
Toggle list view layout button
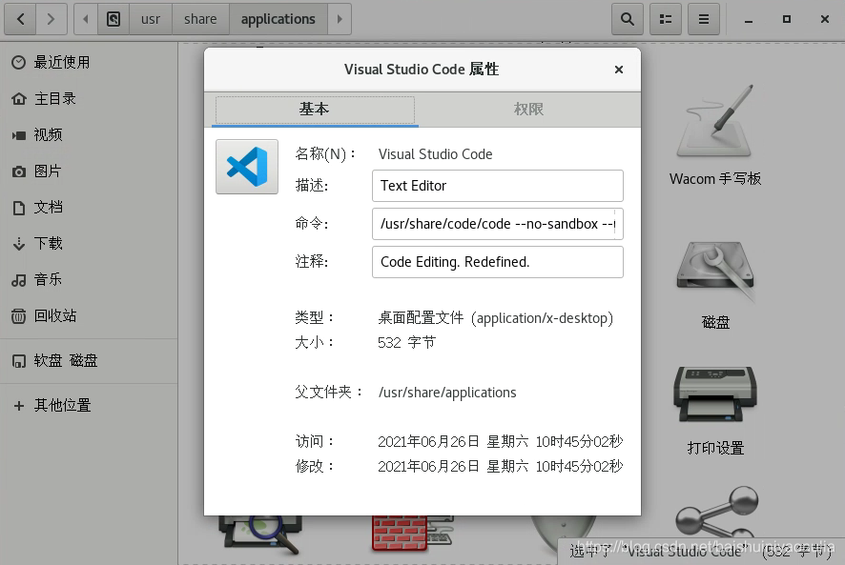click(x=666, y=19)
